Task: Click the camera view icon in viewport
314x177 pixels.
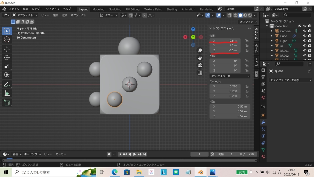Action: point(200,65)
